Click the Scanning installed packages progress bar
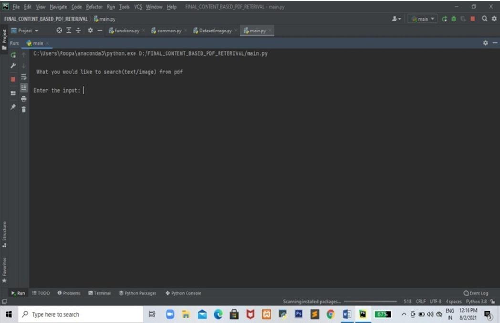 pos(370,302)
